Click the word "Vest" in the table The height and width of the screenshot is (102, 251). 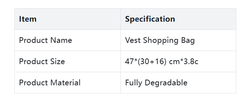(133, 40)
